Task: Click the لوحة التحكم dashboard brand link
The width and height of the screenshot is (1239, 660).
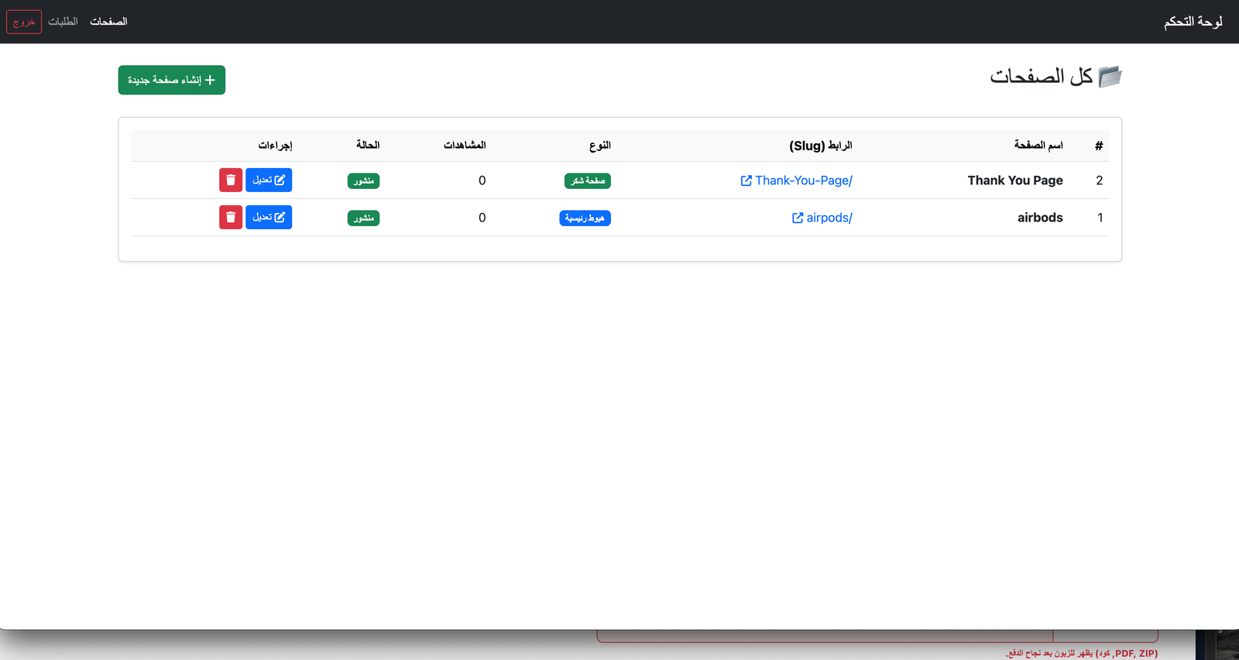Action: pos(1193,22)
